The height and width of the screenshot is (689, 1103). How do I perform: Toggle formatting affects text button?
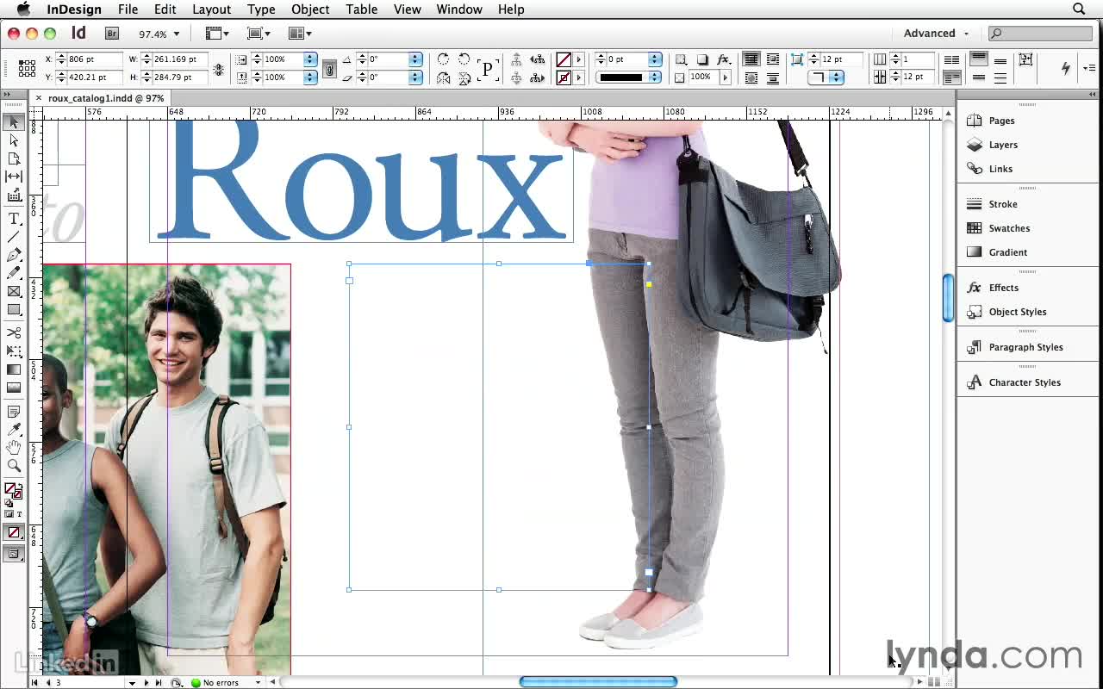coord(19,514)
